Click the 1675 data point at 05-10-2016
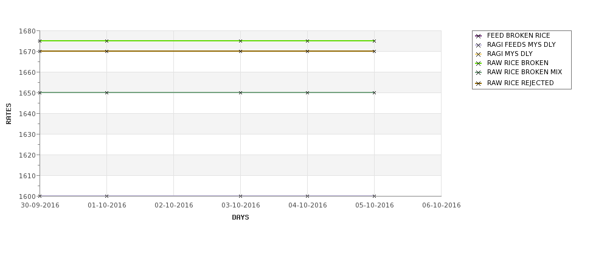Screen dimensions: 593x261 [x=374, y=41]
